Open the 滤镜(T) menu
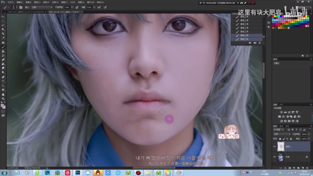The width and height of the screenshot is (313, 176). click(64, 2)
